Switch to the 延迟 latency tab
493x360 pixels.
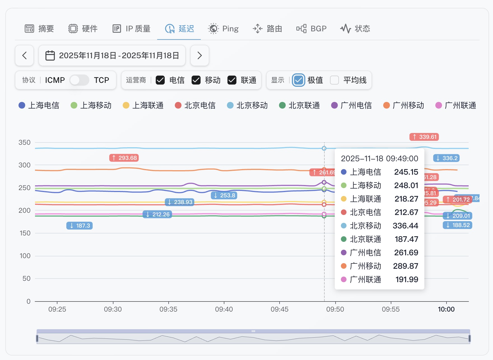179,29
